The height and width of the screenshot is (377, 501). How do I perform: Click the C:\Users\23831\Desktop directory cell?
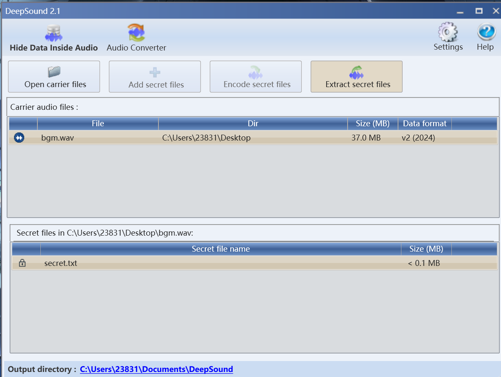206,138
